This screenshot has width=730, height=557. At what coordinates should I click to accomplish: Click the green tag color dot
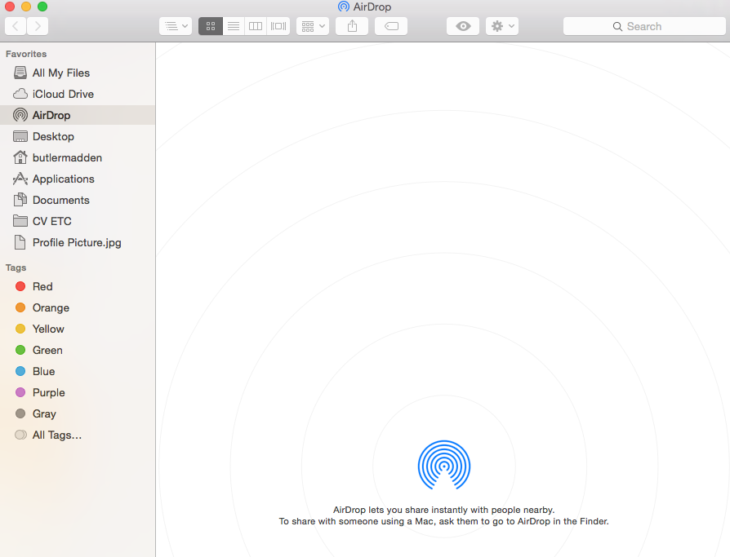[20, 350]
